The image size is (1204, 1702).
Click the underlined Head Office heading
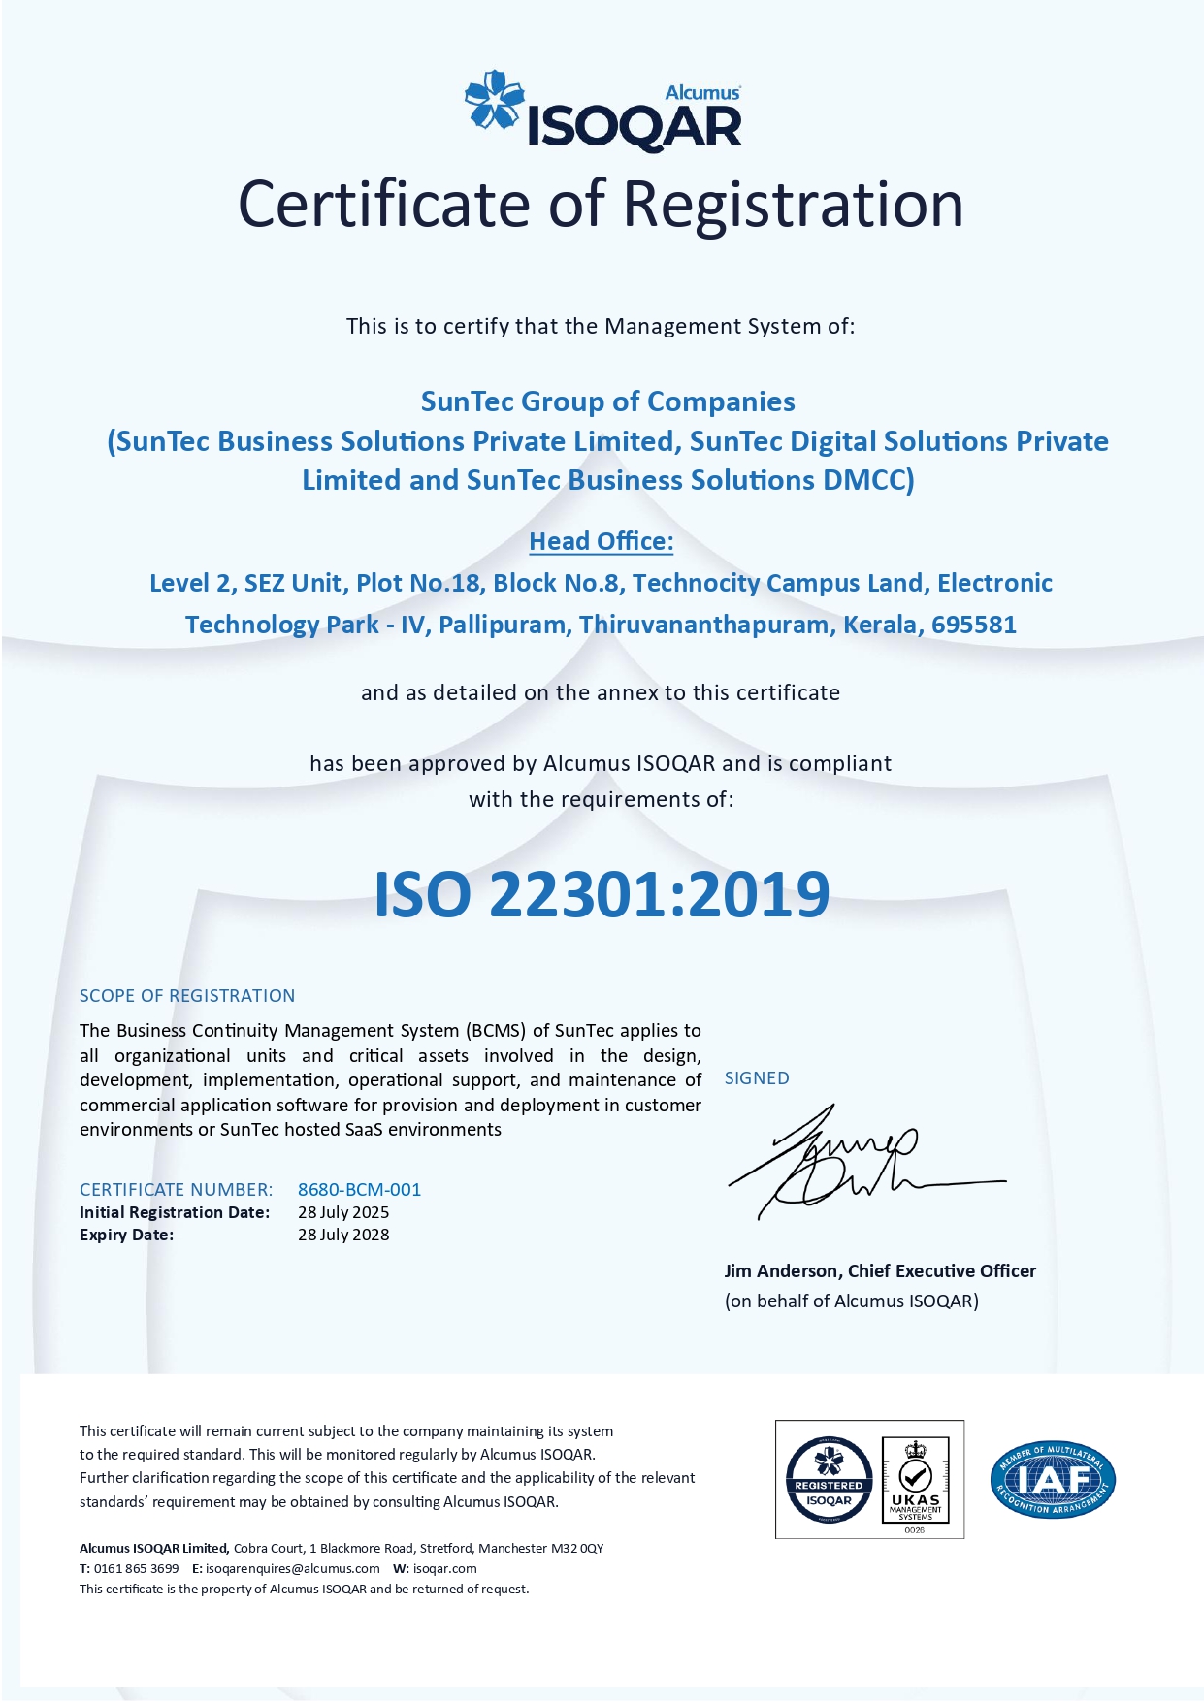point(601,541)
